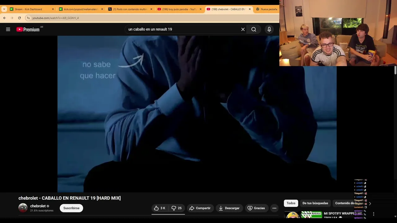Click the browser address bar URL

coord(56,18)
